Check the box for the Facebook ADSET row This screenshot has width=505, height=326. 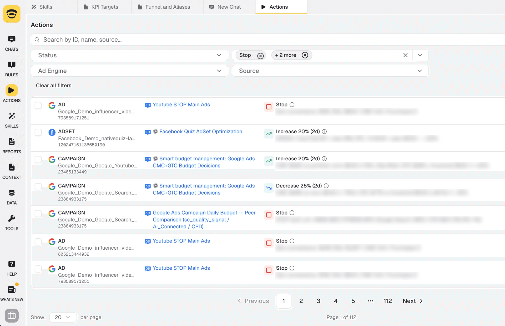38,132
